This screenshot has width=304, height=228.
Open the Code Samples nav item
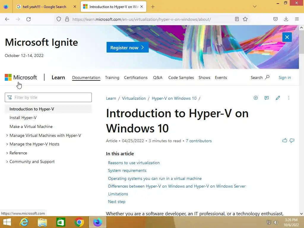click(181, 77)
